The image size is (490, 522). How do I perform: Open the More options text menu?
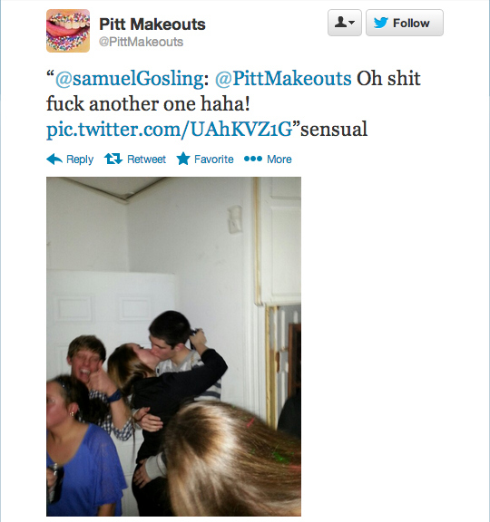point(279,159)
